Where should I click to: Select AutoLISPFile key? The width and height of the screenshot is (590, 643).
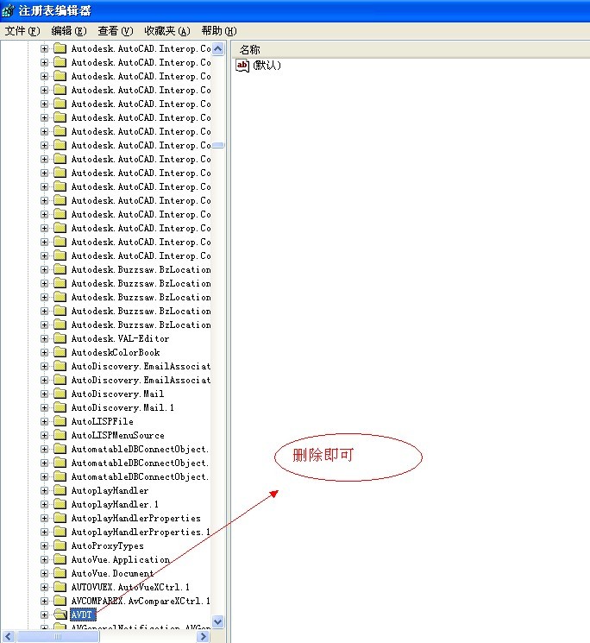point(102,421)
